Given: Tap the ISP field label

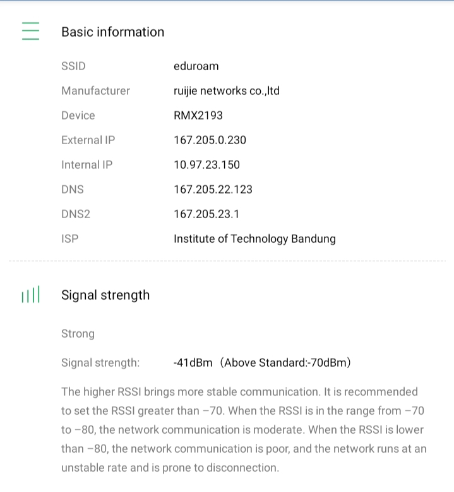Looking at the screenshot, I should tap(69, 238).
